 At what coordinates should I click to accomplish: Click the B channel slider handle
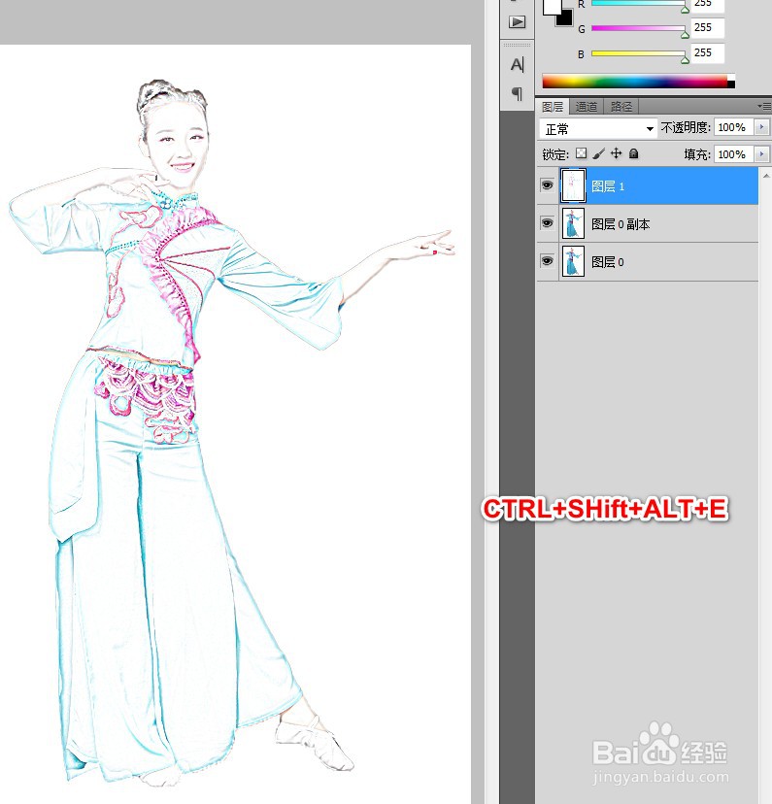tap(685, 59)
